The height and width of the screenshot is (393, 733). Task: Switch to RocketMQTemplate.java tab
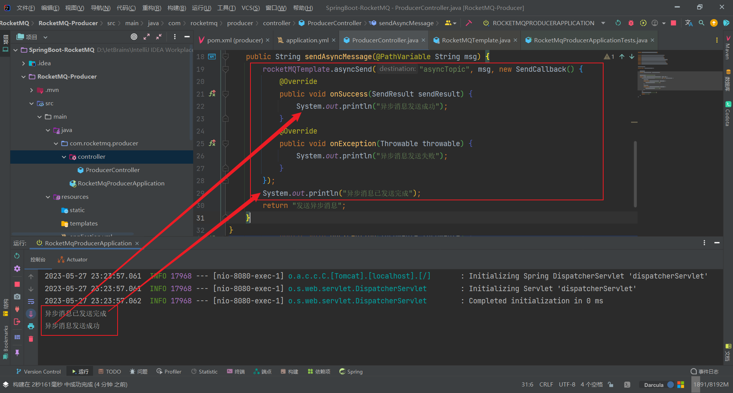click(476, 40)
